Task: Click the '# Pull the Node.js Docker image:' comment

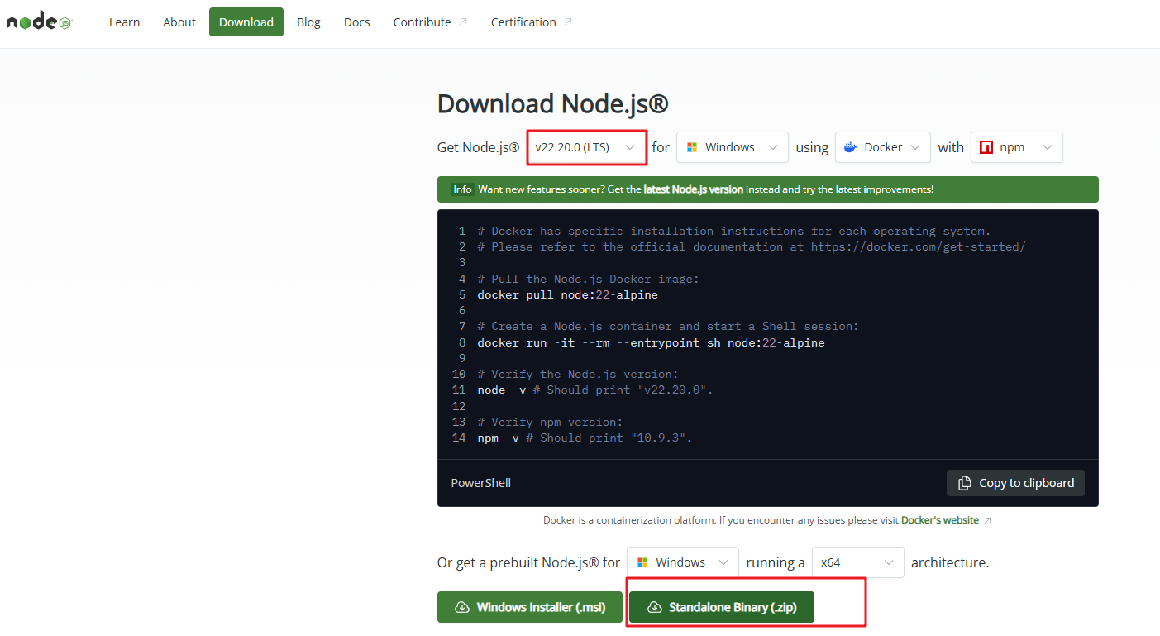Action: pyautogui.click(x=589, y=279)
